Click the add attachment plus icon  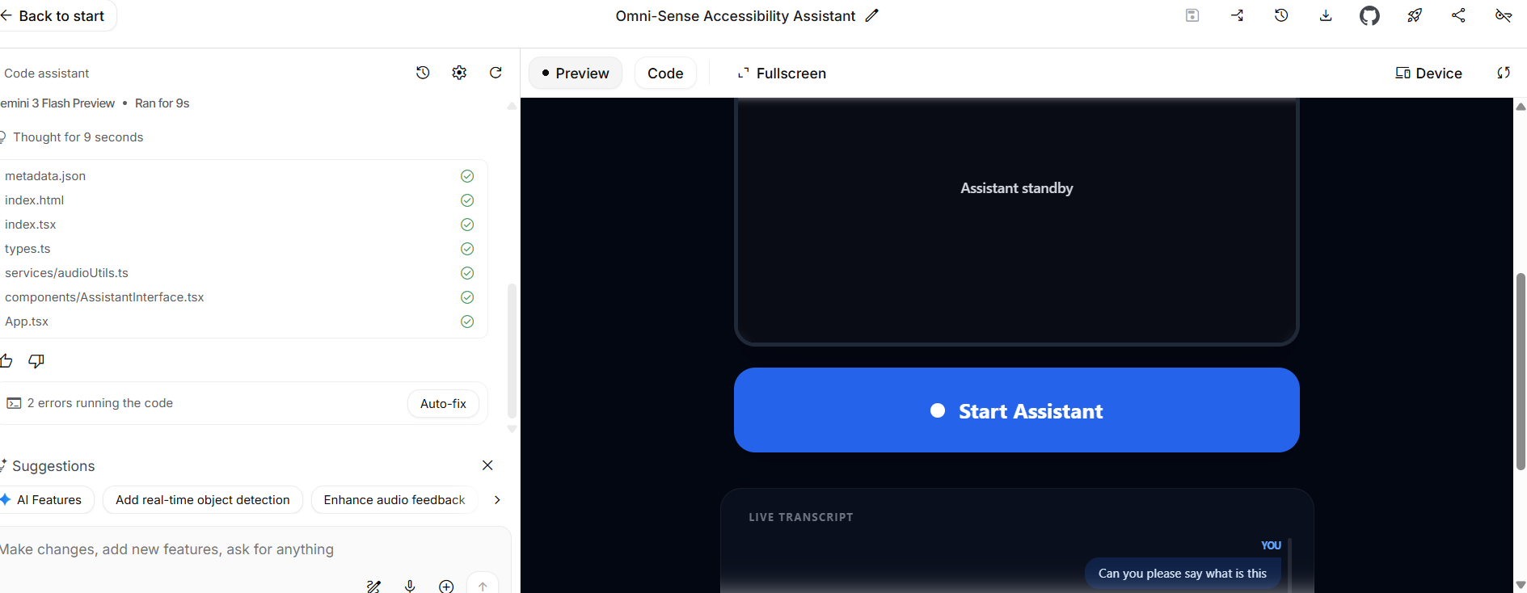tap(446, 587)
